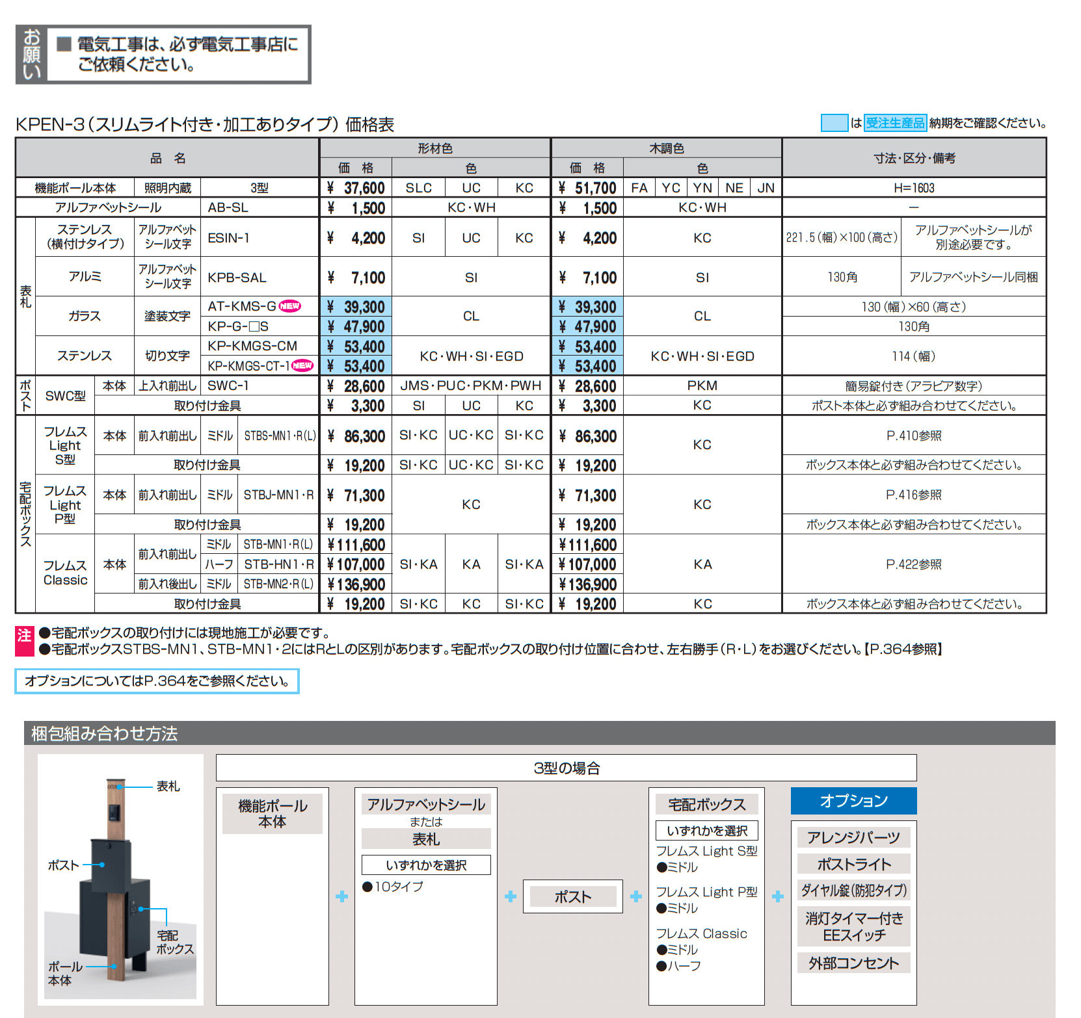
Task: Click the light blue legend swatch
Action: tap(834, 123)
